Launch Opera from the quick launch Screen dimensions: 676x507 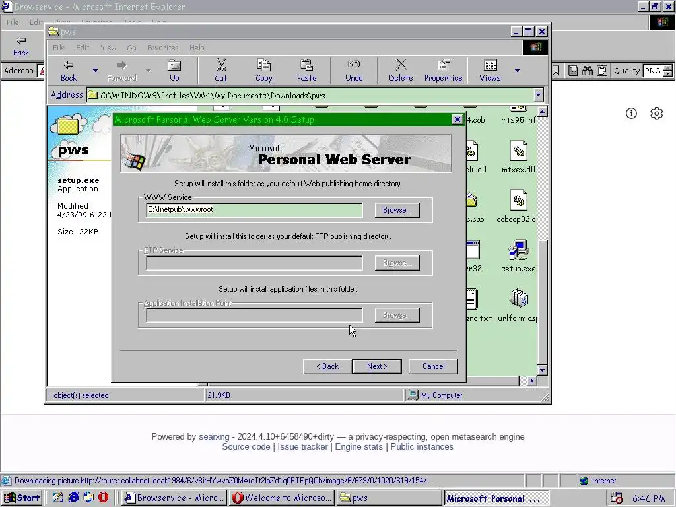(103, 498)
